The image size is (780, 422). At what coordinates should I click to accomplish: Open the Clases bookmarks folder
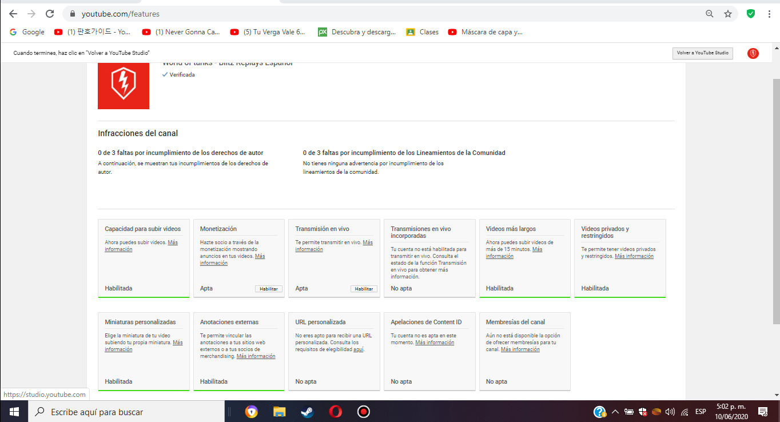click(422, 32)
